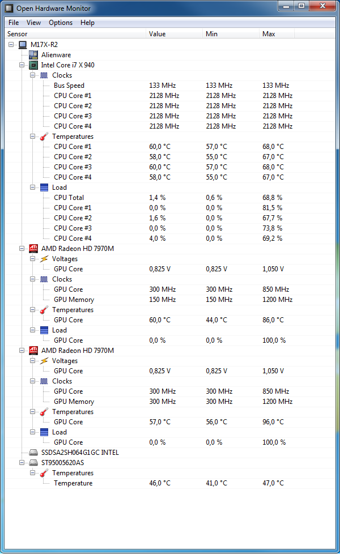Collapse the ST95005620AS drive node
The width and height of the screenshot is (340, 554).
[x=22, y=462]
